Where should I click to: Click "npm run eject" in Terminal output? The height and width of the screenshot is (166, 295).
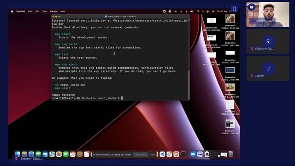tap(66, 65)
